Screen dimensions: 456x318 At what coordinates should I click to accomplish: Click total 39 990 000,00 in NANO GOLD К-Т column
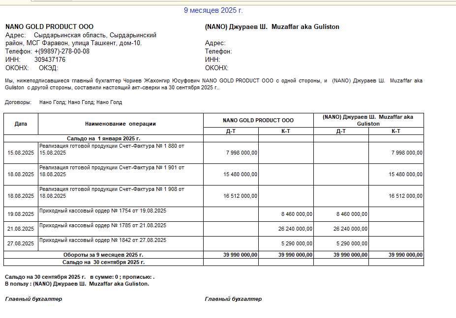pyautogui.click(x=295, y=255)
